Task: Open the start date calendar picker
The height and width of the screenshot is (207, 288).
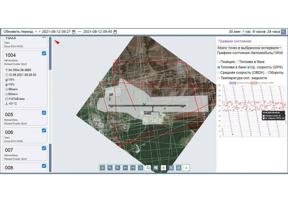Action: pyautogui.click(x=74, y=32)
